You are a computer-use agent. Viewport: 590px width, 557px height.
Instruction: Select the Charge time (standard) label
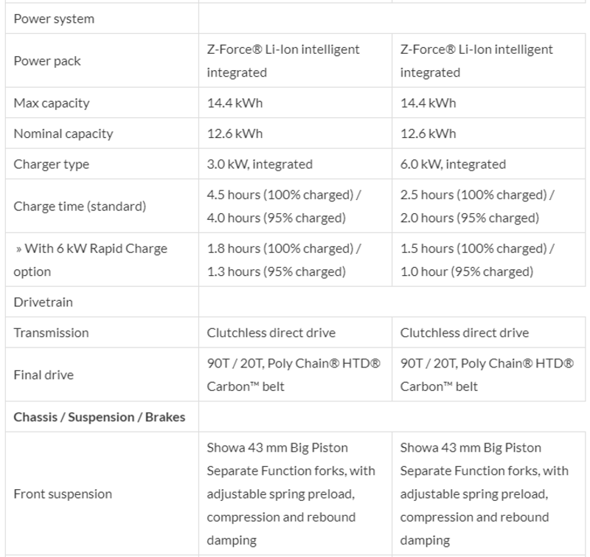tap(80, 207)
